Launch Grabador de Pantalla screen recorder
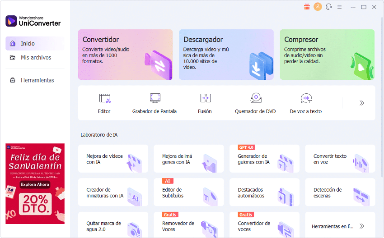This screenshot has height=238, width=384. pos(155,103)
